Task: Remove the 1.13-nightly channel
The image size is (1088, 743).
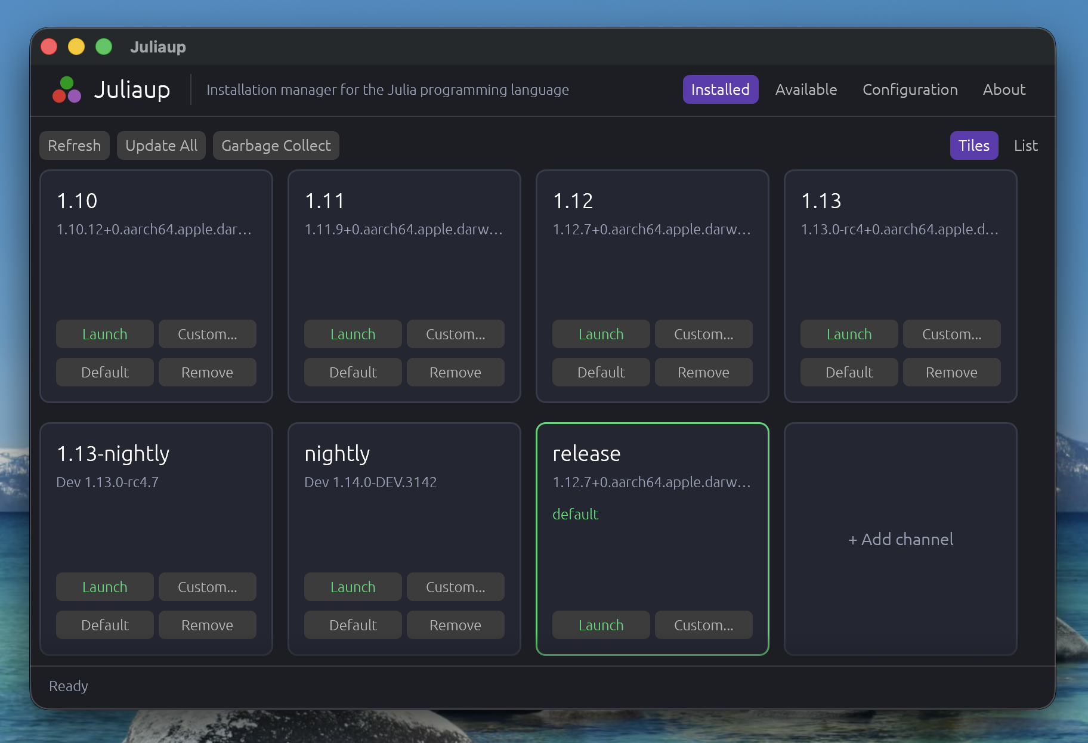Action: (208, 625)
